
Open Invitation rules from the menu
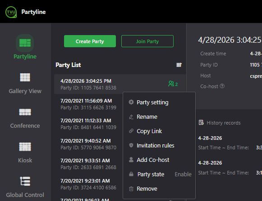click(x=159, y=145)
